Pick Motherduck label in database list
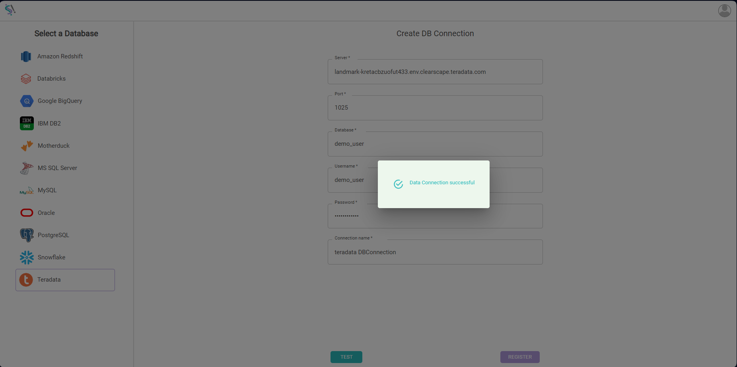The width and height of the screenshot is (737, 367). tap(54, 146)
